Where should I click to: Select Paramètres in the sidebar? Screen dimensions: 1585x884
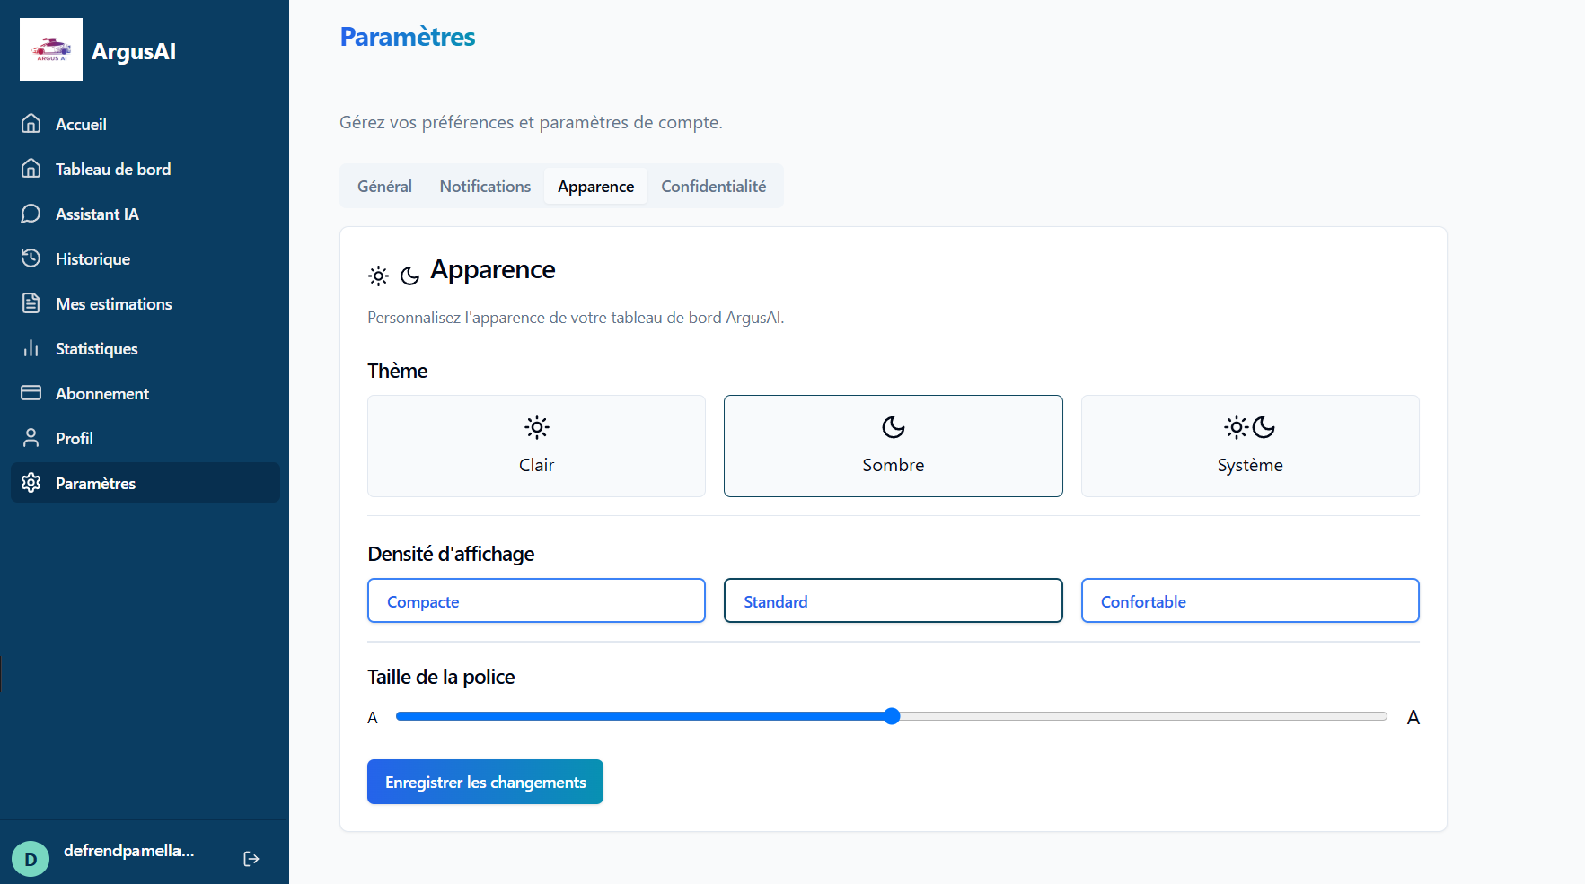(145, 483)
